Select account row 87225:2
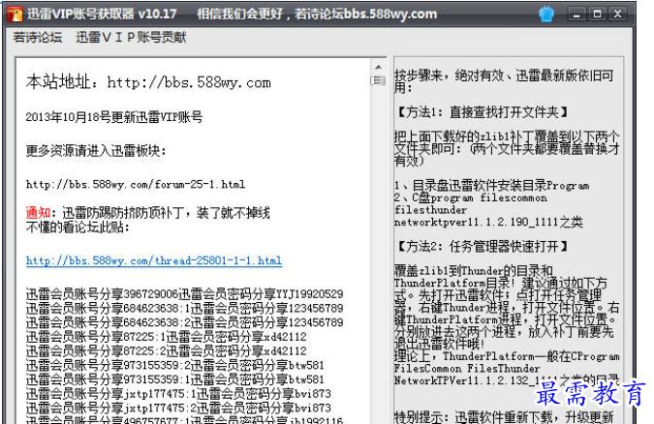The height and width of the screenshot is (424, 654). (166, 351)
